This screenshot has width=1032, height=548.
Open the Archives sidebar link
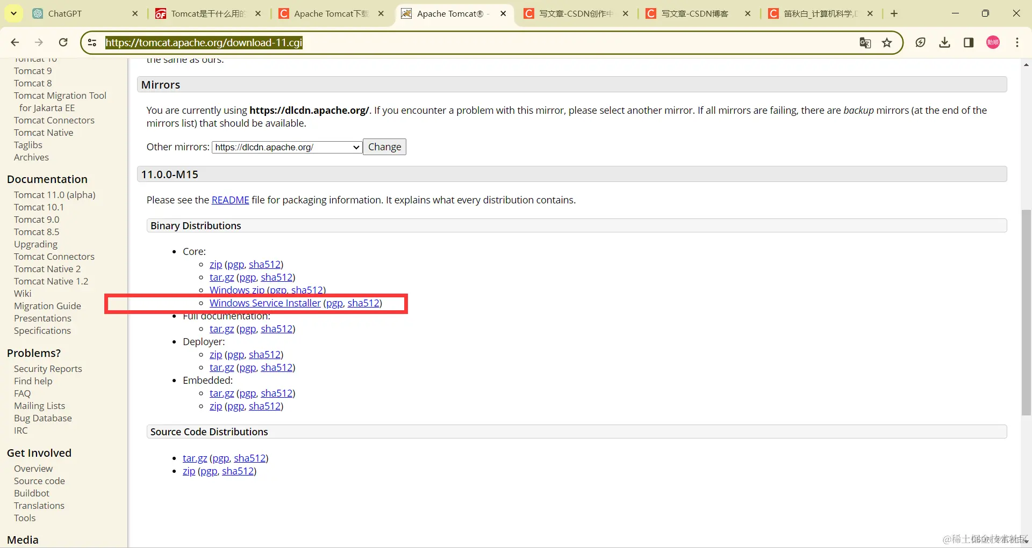pyautogui.click(x=31, y=157)
